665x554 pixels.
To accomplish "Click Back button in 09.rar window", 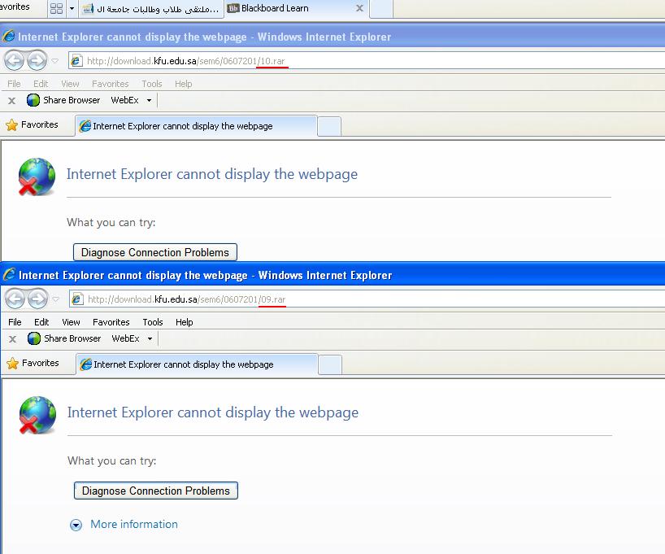I will coord(15,299).
